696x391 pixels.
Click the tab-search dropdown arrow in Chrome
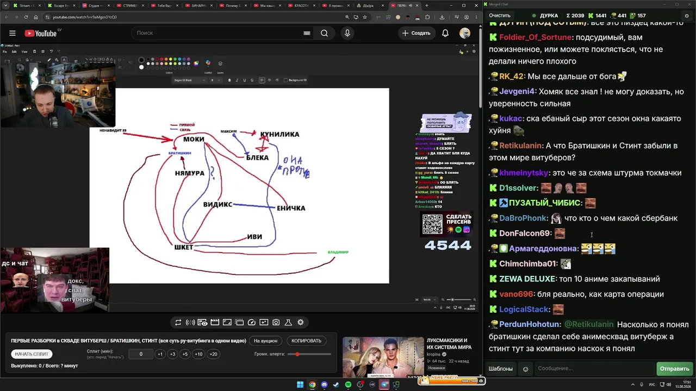point(5,5)
